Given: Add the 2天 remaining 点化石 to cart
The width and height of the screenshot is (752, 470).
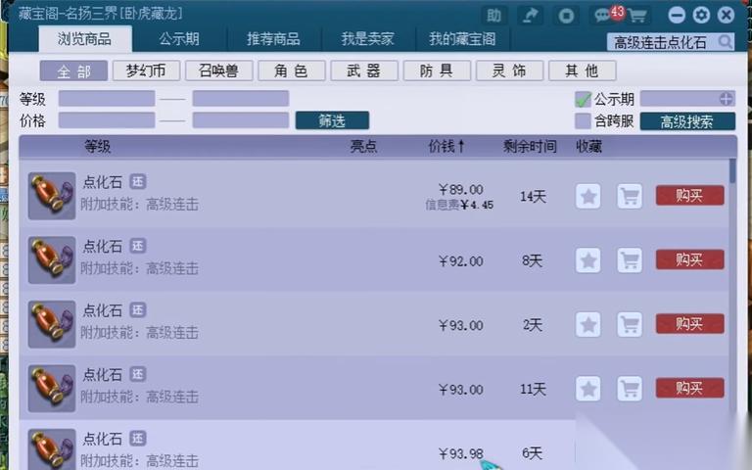Looking at the screenshot, I should tap(630, 325).
